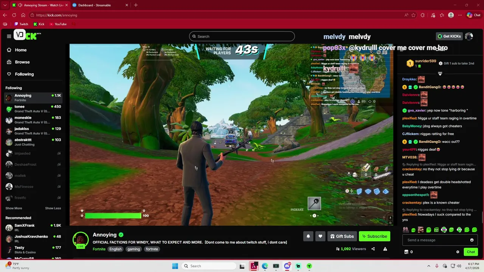The height and width of the screenshot is (272, 484).
Task: Open Testy recommended channel
Action: click(33, 250)
